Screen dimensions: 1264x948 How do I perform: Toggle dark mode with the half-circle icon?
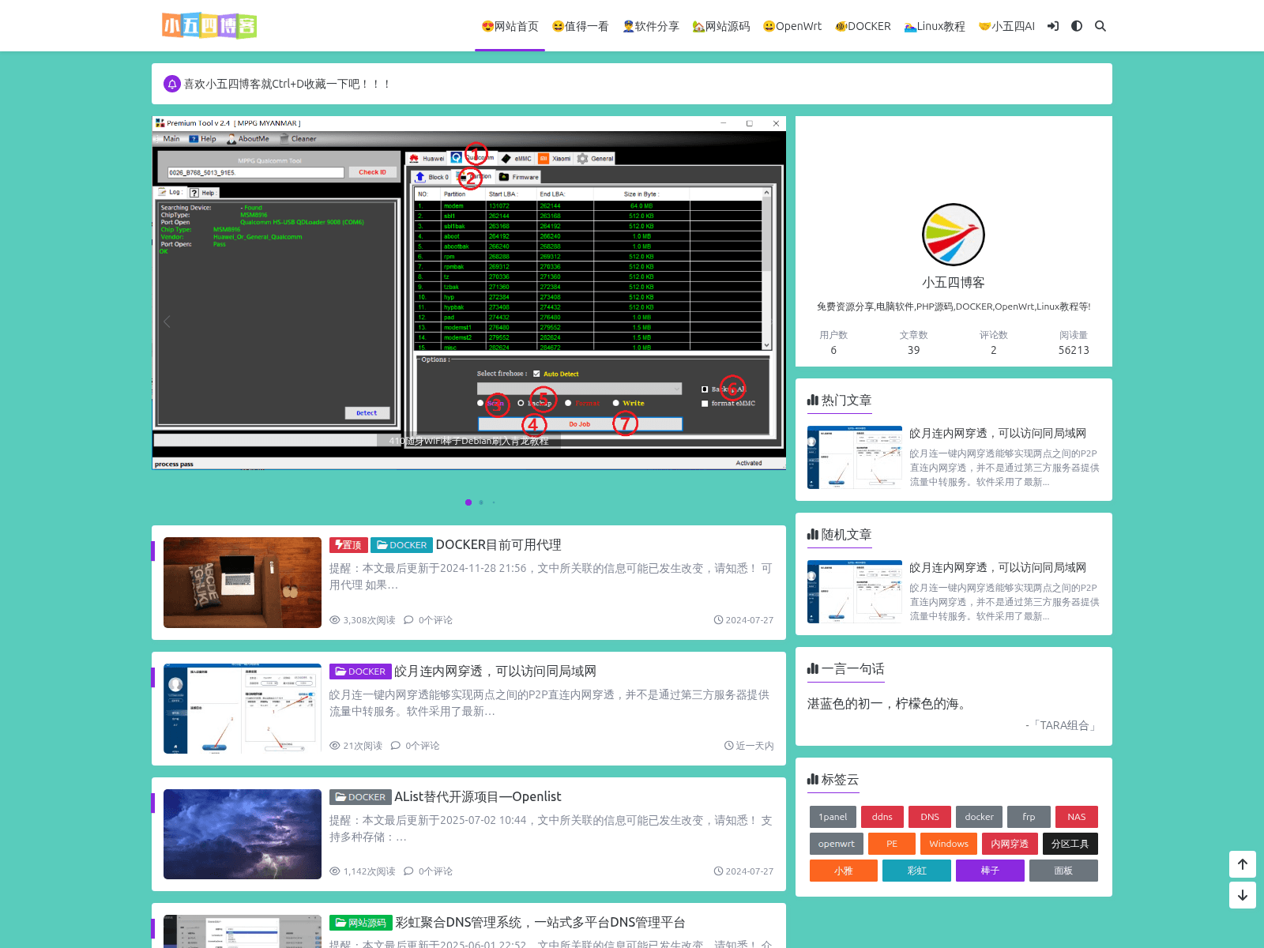1077,26
